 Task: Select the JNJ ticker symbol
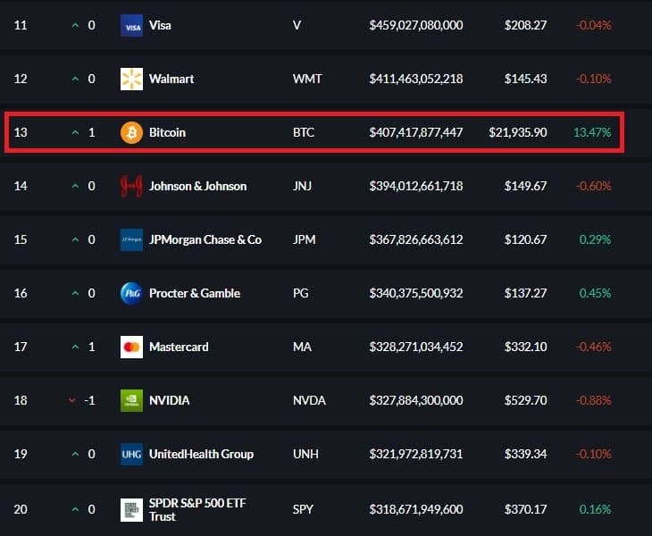coord(302,187)
